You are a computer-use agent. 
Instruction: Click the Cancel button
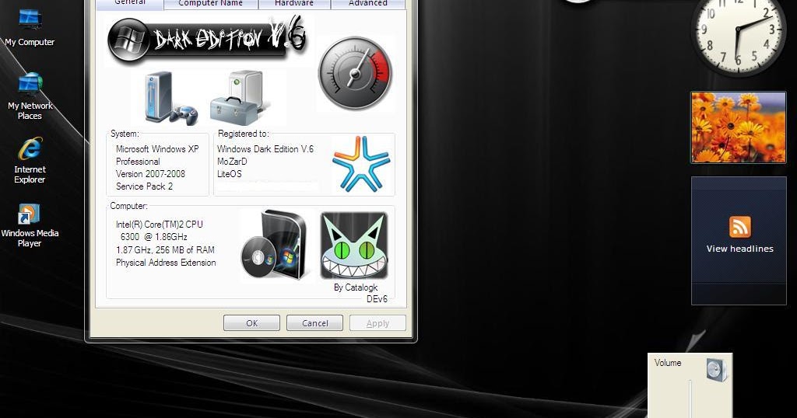[314, 323]
